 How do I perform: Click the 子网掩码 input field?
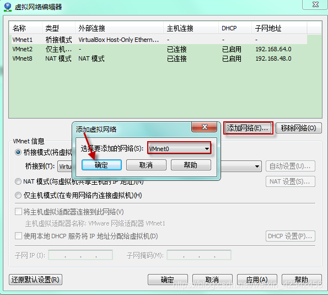199,255
